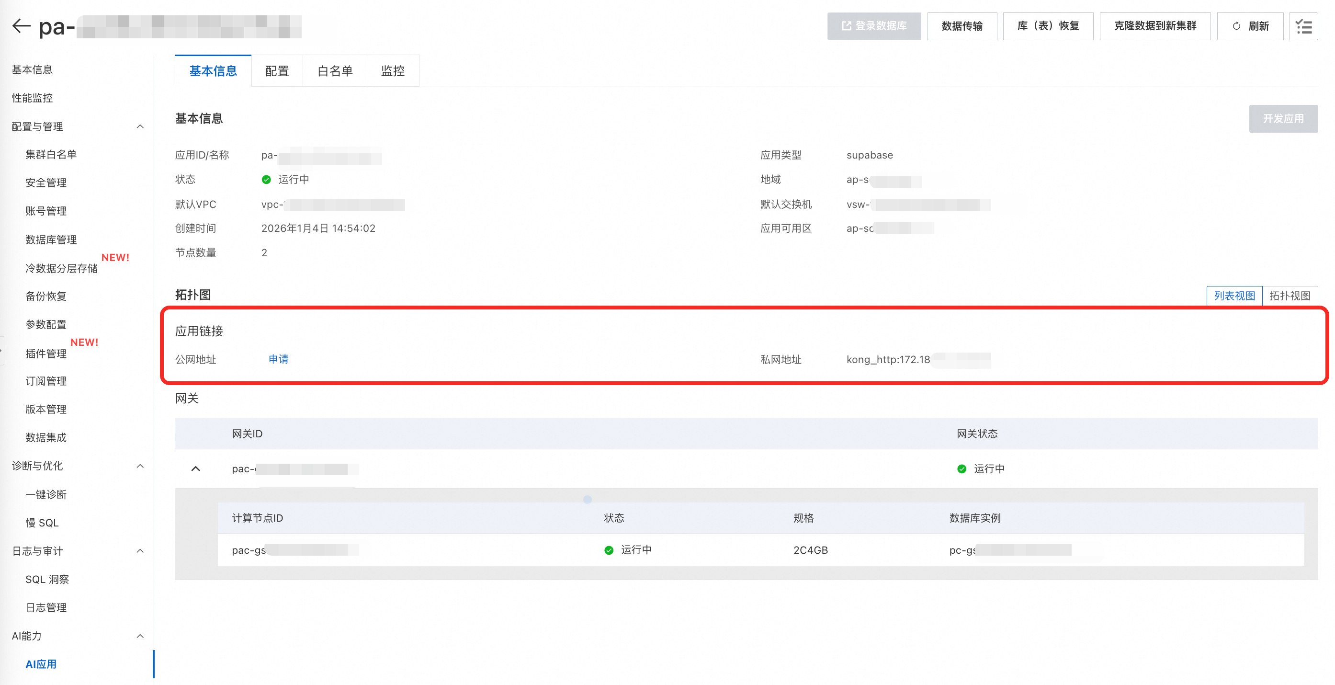
Task: Open the 配置 tab
Action: coord(277,71)
